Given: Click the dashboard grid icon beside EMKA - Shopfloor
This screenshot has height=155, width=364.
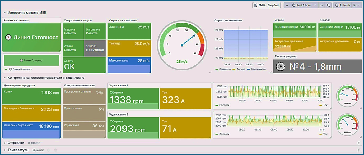Looking at the screenshot, I should 255,5.
